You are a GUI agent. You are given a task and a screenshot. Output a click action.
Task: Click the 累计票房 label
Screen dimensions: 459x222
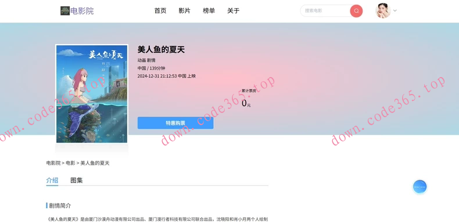(249, 91)
